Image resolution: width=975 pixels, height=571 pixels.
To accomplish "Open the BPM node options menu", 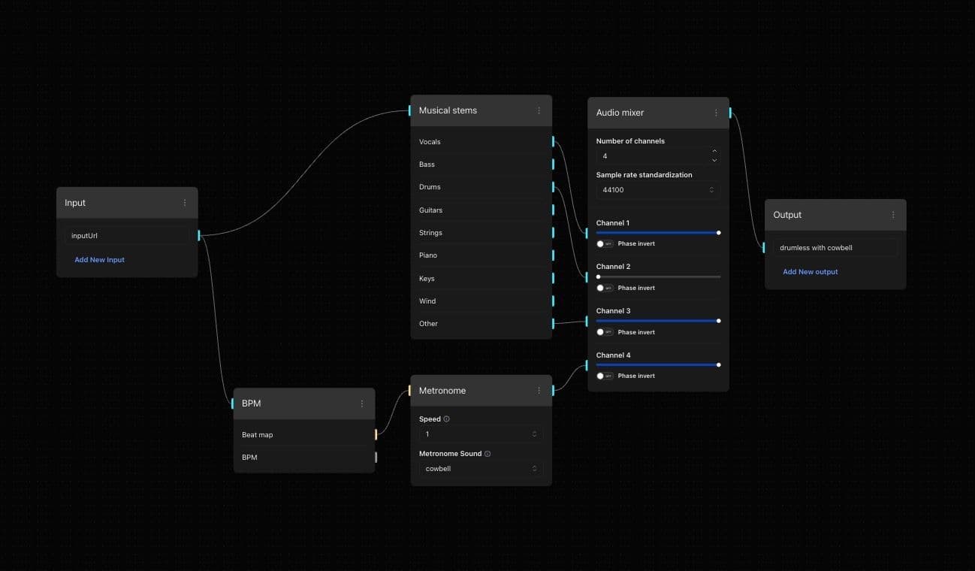I will point(361,403).
